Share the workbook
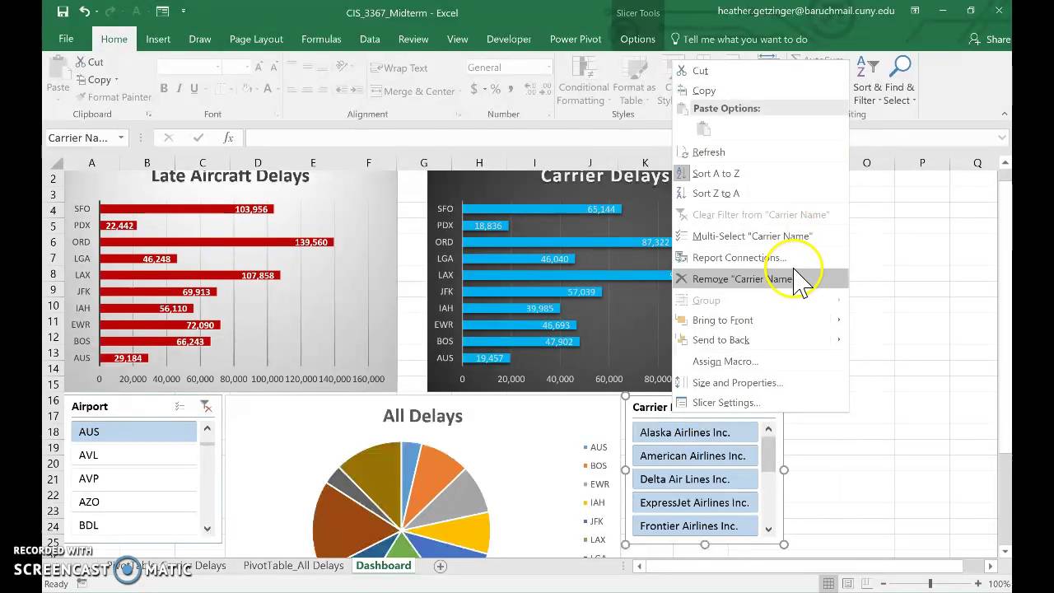The height and width of the screenshot is (593, 1054). [x=991, y=39]
